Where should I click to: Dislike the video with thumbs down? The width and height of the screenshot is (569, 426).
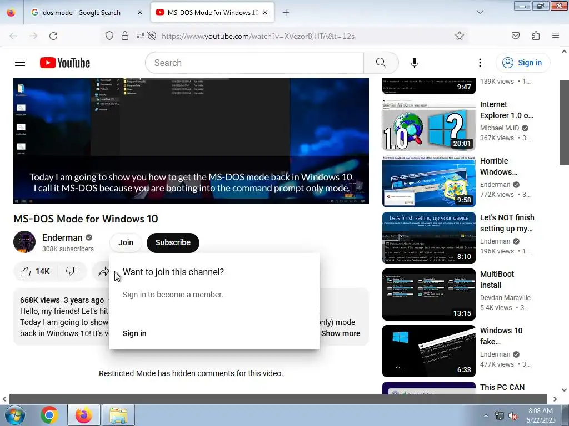[x=72, y=271]
